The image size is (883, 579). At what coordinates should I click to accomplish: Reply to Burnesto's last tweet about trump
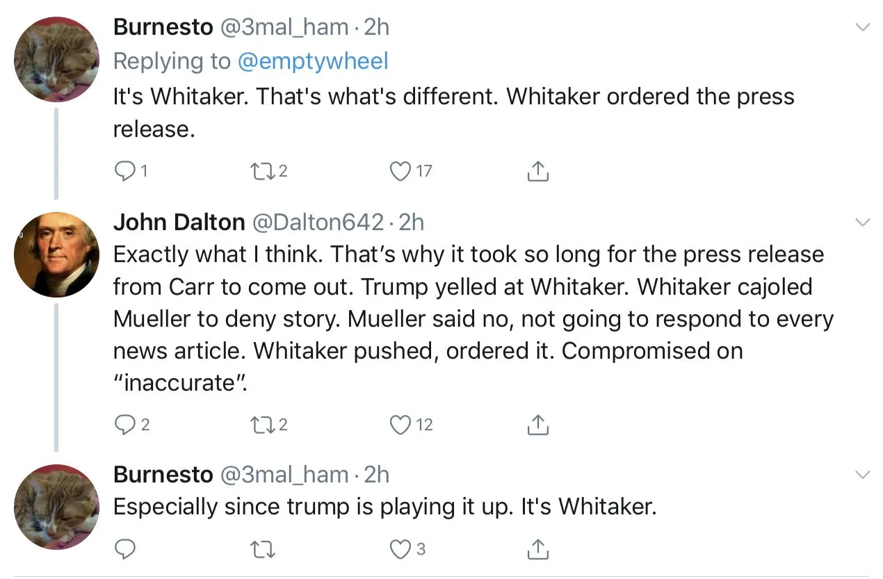point(124,550)
